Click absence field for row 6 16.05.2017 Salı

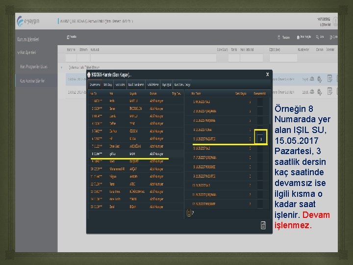point(260,148)
